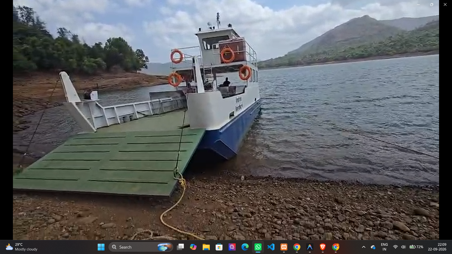Open Brave browser from the taskbar
This screenshot has height=254, width=452.
(x=323, y=247)
